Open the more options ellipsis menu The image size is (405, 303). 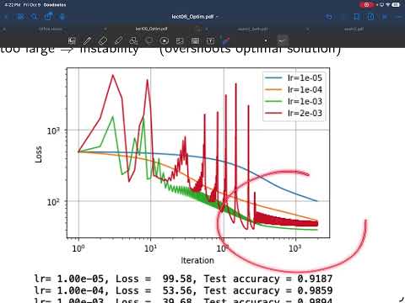pyautogui.click(x=398, y=17)
